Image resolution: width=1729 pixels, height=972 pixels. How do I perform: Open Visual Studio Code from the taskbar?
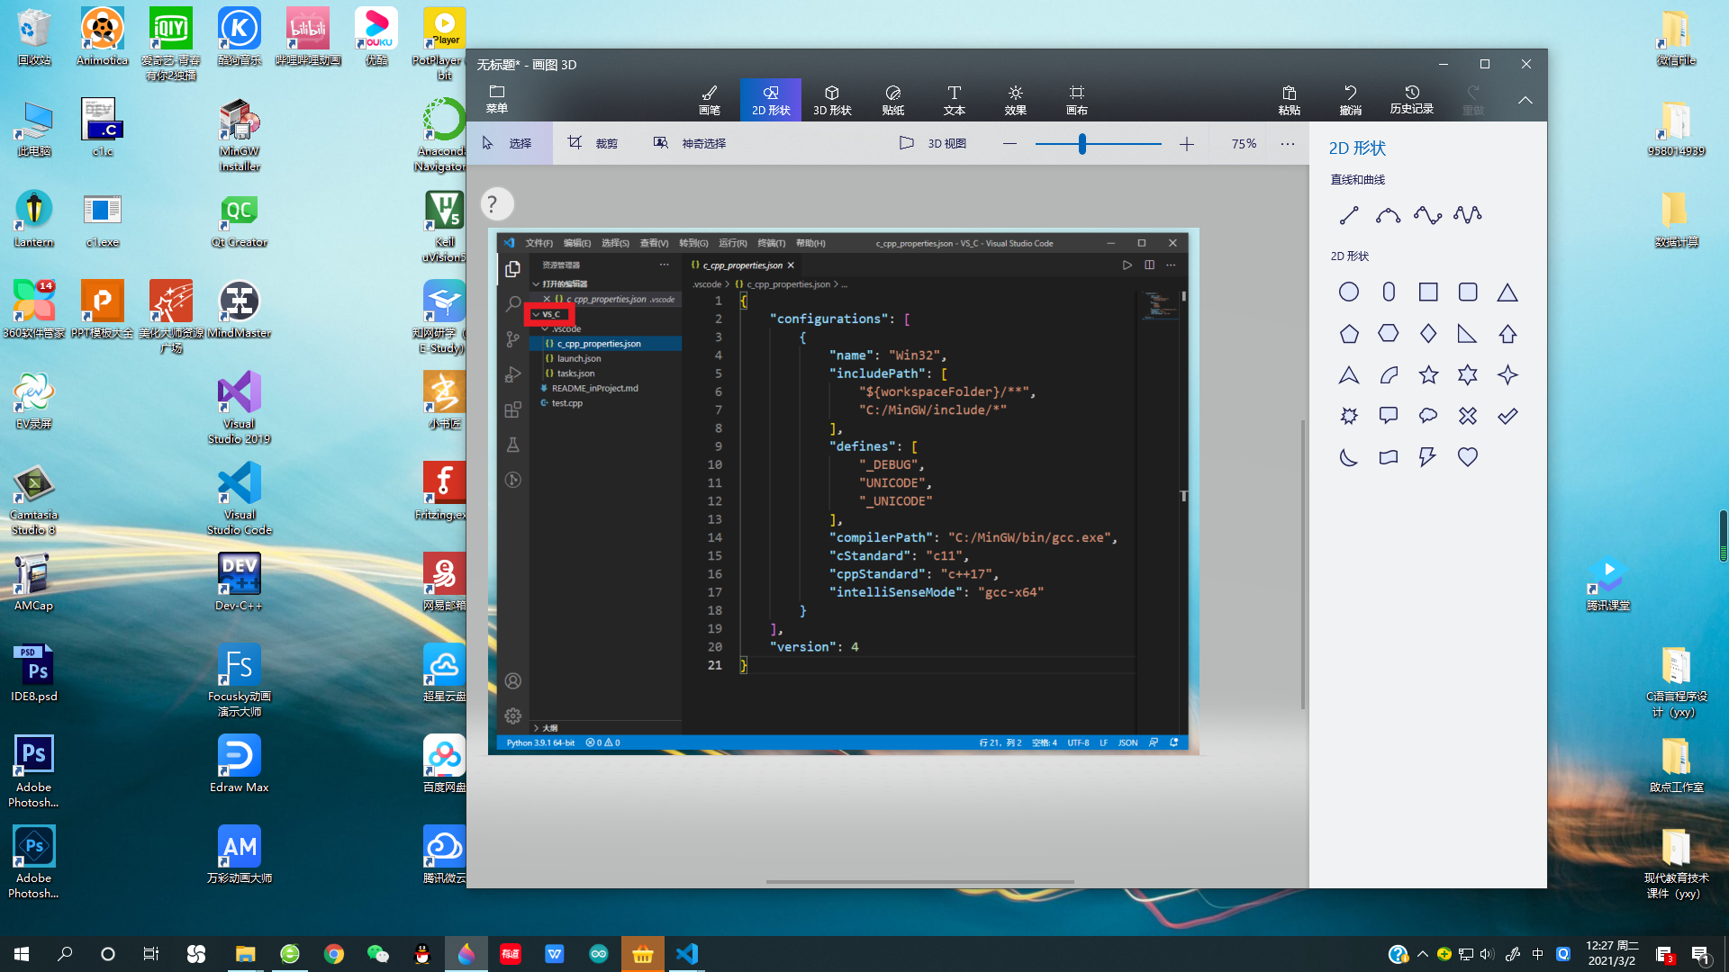click(x=687, y=954)
